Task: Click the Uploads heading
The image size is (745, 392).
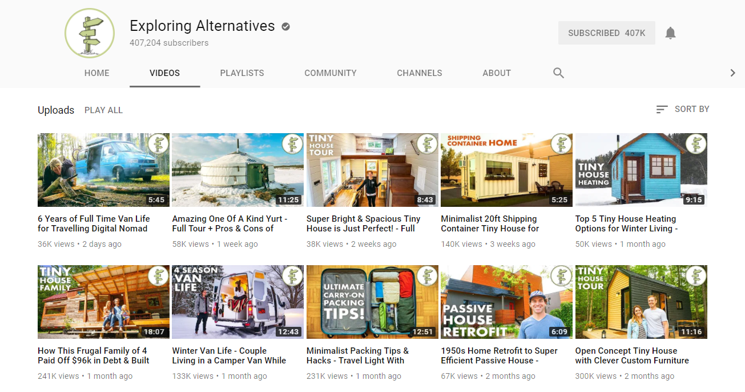Action: [x=56, y=110]
